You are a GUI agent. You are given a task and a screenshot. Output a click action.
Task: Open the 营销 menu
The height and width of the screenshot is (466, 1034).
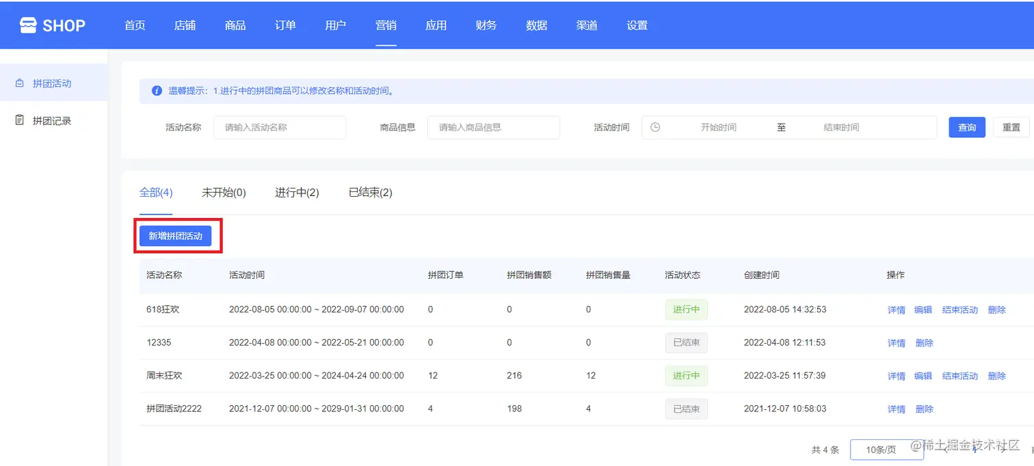coord(386,25)
